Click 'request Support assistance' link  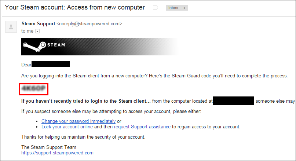click(x=142, y=127)
